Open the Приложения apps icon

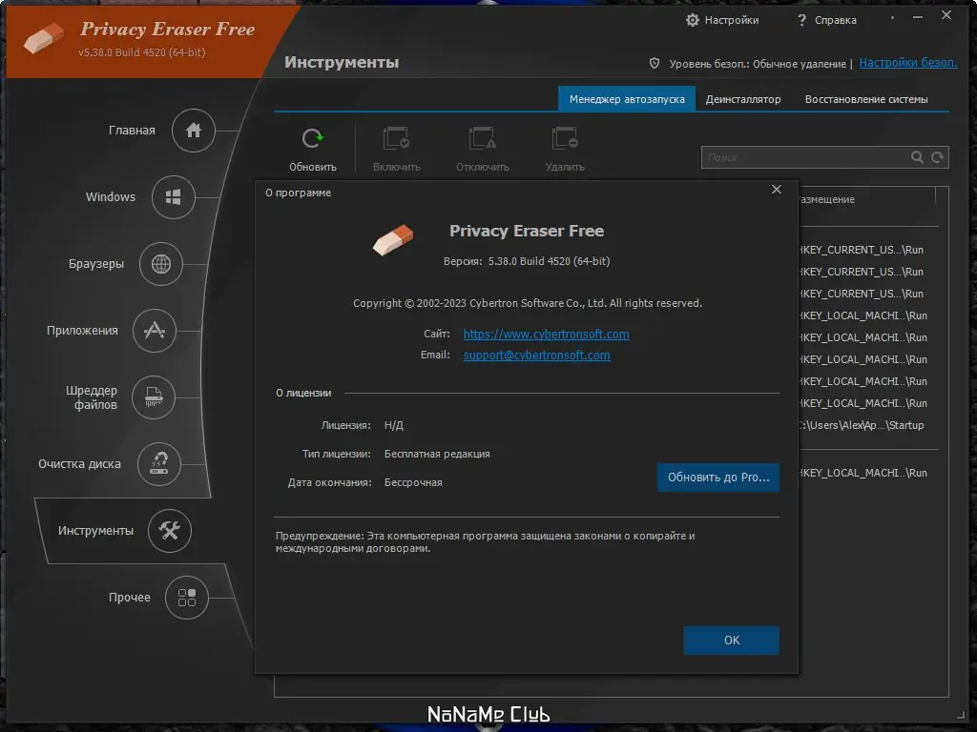(155, 331)
